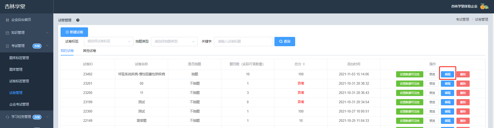This screenshot has height=128, width=494.
Task: Edit exam 23200 with 编辑
Action: point(448,93)
